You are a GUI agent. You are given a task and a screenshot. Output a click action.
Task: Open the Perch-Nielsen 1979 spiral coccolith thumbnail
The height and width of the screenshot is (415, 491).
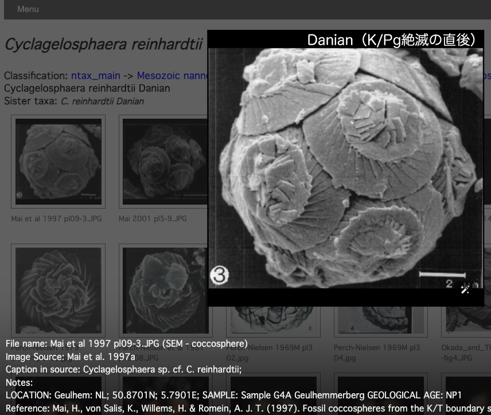click(59, 291)
